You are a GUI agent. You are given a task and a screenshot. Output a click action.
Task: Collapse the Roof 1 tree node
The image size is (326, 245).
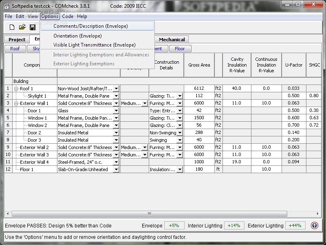(x=16, y=89)
